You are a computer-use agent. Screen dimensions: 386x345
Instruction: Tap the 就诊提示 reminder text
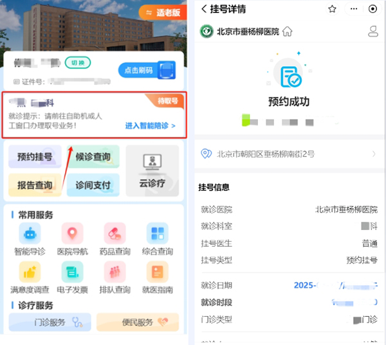click(x=55, y=121)
